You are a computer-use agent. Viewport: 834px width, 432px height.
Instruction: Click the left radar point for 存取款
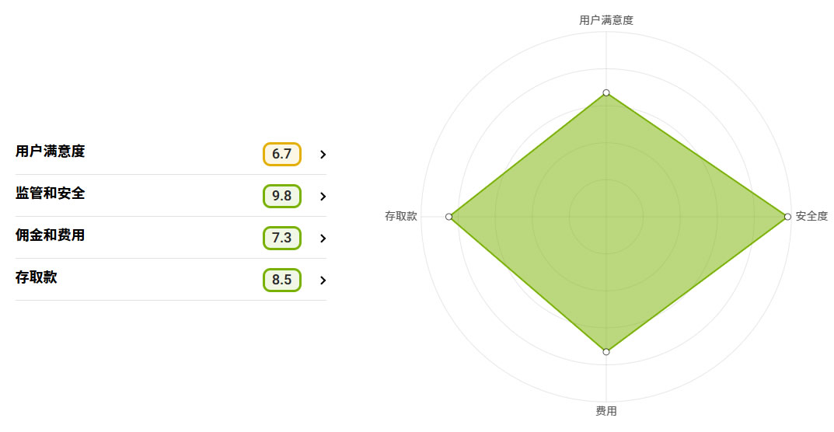tap(449, 216)
